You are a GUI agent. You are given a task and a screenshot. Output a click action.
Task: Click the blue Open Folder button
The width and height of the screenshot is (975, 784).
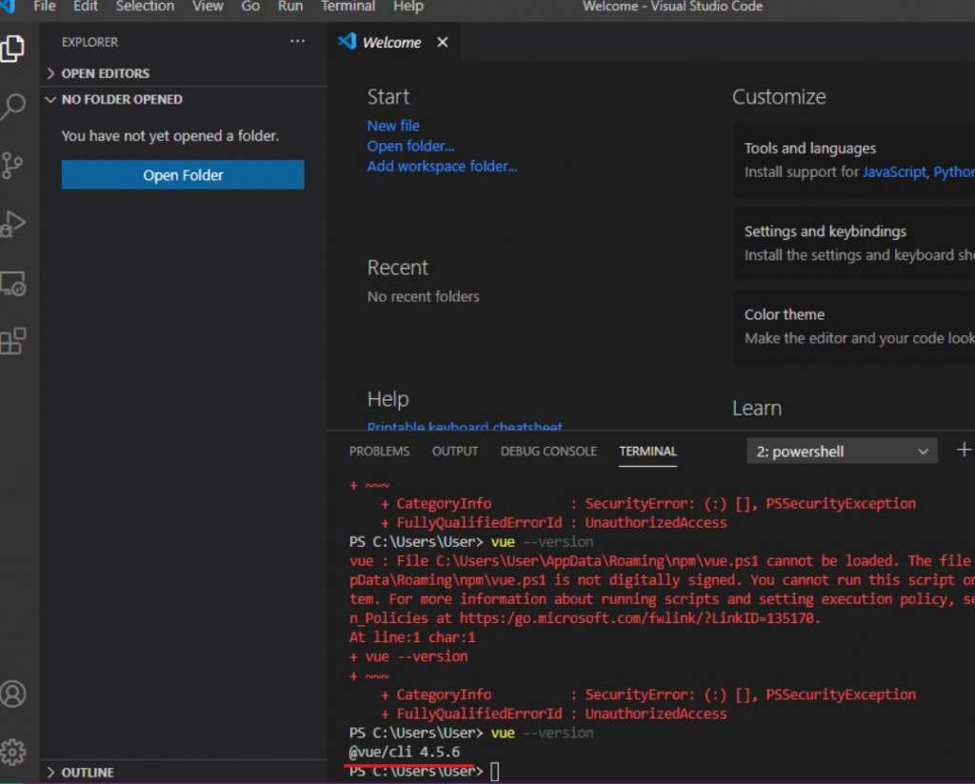(183, 175)
